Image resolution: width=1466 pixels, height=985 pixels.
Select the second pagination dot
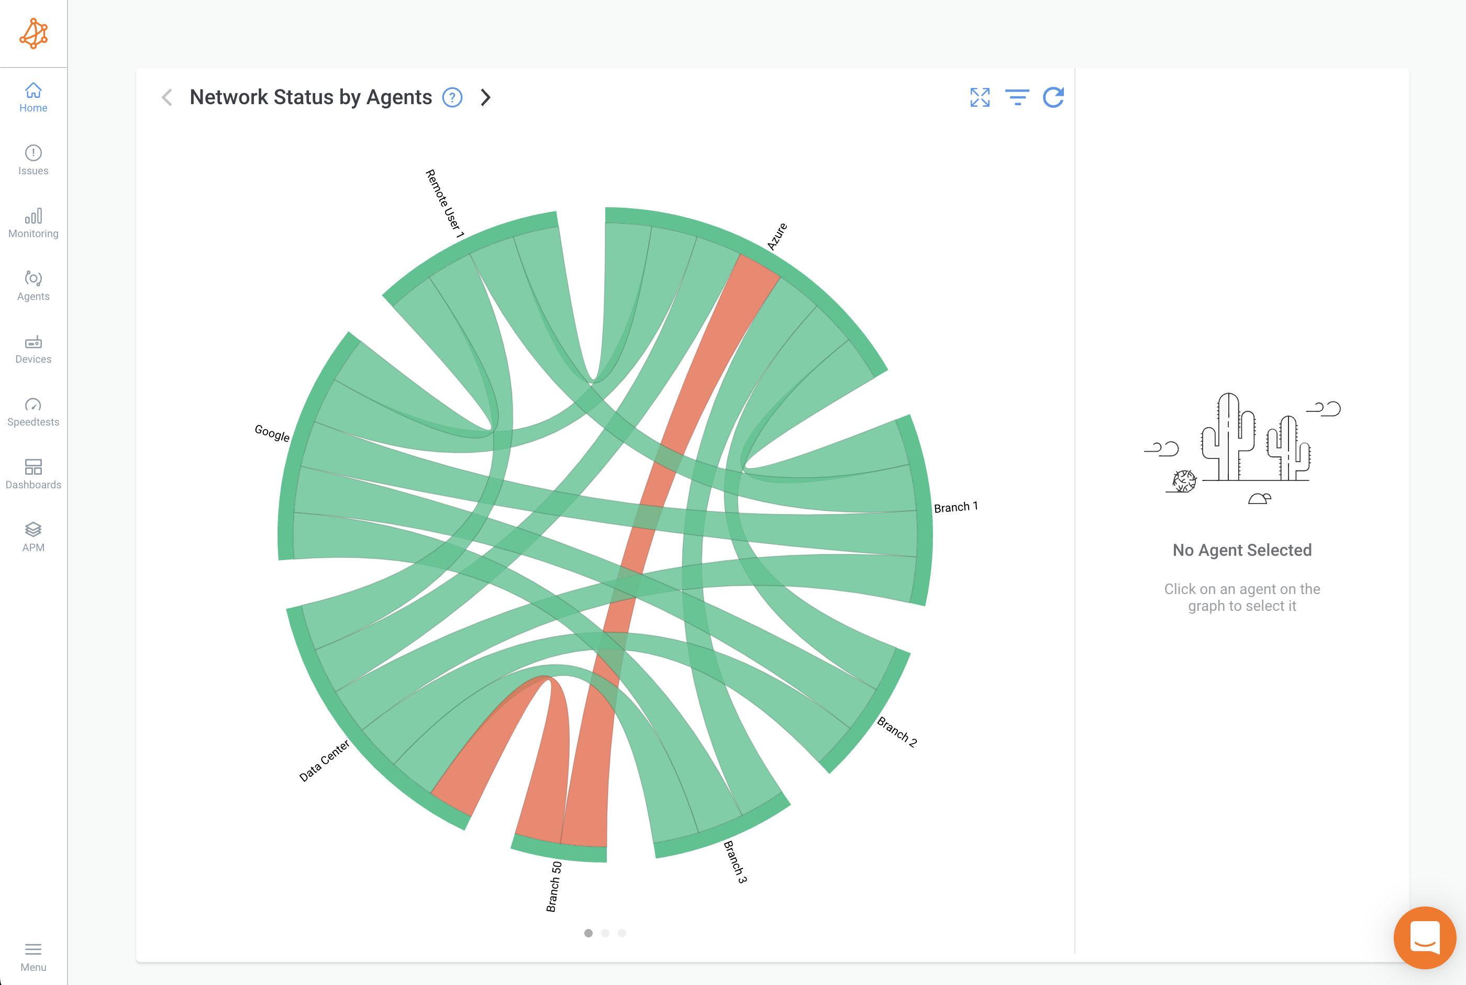point(605,933)
